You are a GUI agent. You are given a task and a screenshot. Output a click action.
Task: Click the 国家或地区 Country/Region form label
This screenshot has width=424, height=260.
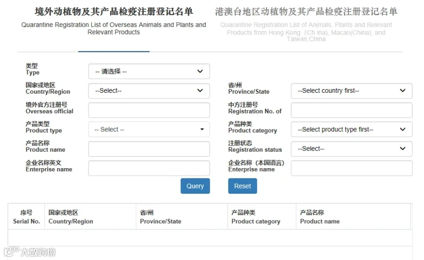[48, 89]
